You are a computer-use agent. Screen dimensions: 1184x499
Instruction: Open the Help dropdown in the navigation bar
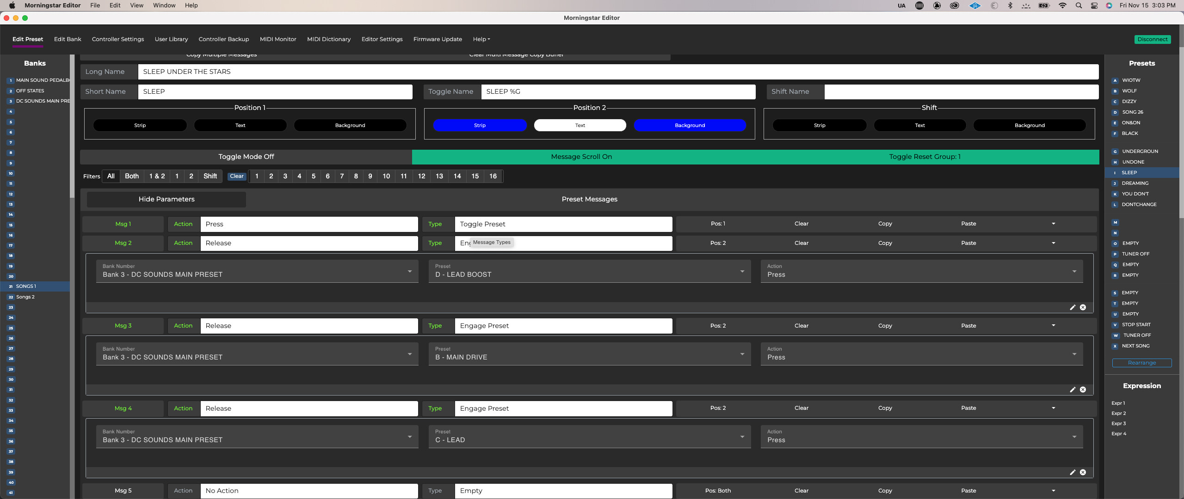(x=481, y=39)
